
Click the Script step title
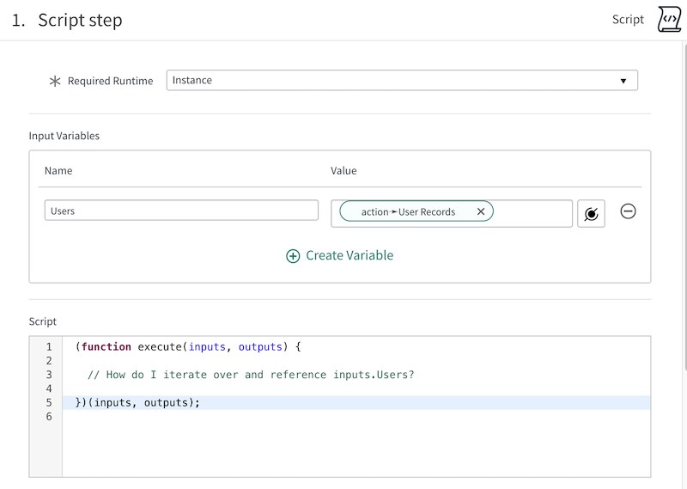point(80,20)
